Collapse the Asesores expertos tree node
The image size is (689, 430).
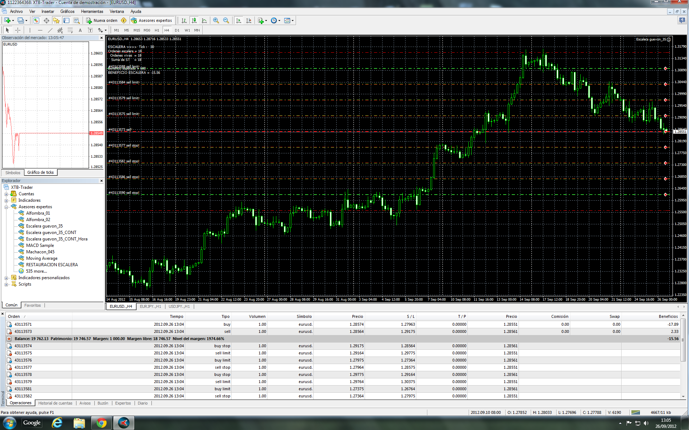point(6,207)
